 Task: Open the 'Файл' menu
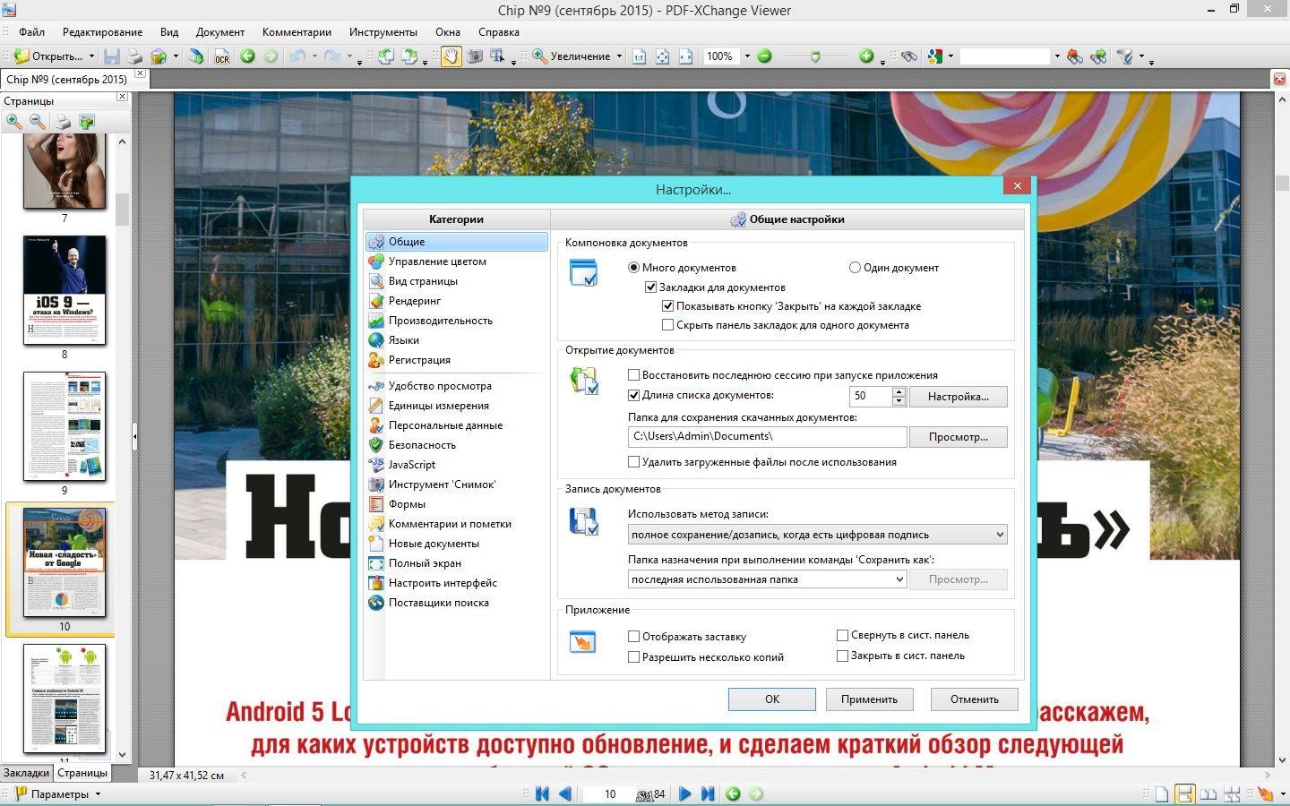(31, 32)
